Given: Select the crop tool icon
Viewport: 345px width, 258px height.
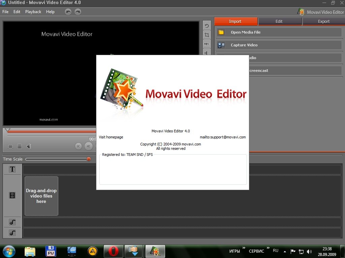Looking at the screenshot, I should (207, 35).
